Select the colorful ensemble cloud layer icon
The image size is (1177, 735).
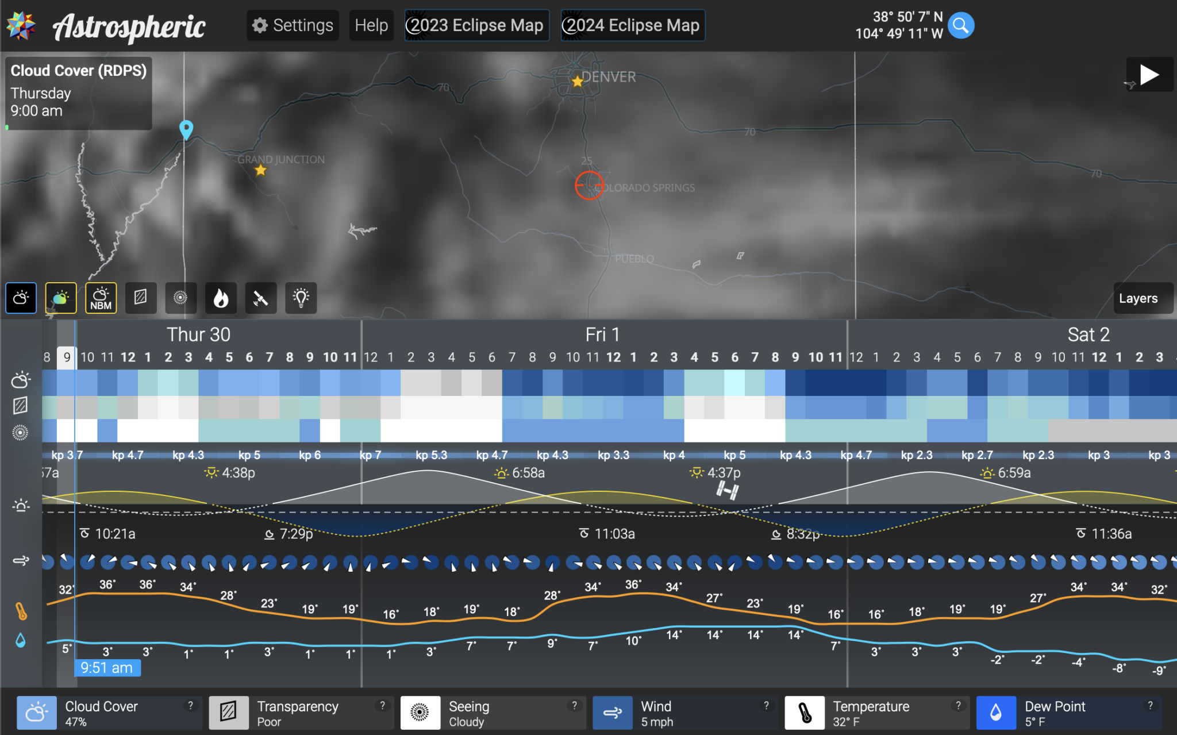coord(61,298)
